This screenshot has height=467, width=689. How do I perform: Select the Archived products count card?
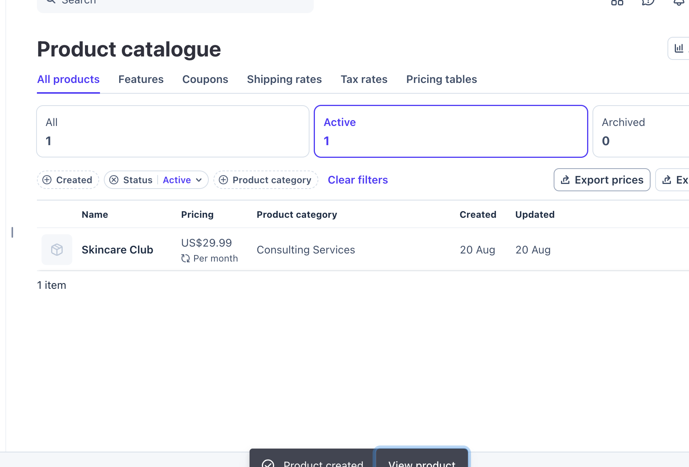(x=641, y=131)
